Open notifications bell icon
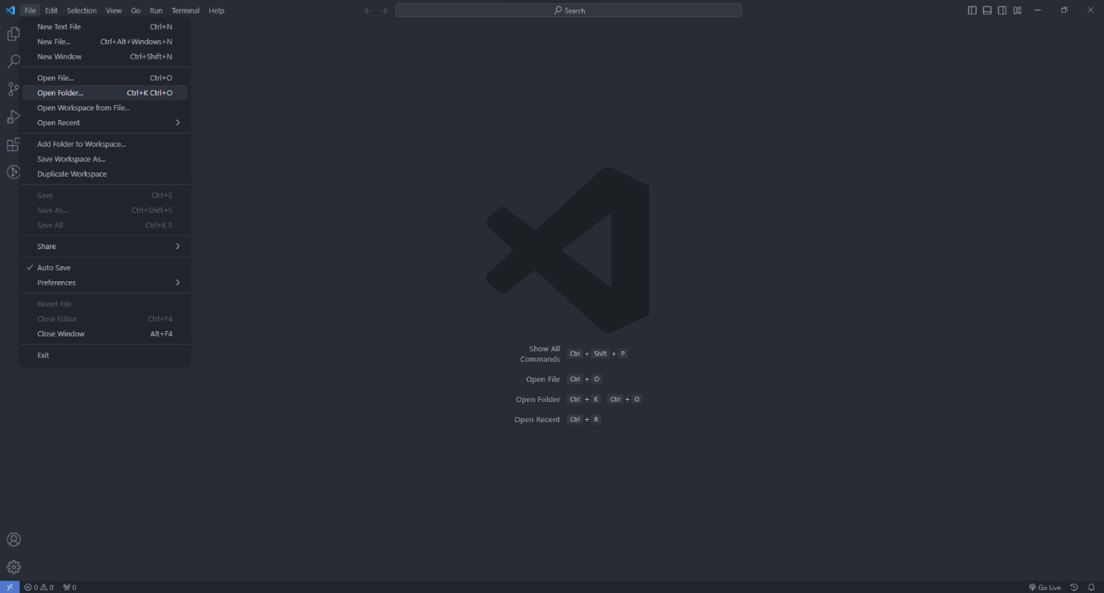This screenshot has width=1104, height=593. pyautogui.click(x=1091, y=587)
